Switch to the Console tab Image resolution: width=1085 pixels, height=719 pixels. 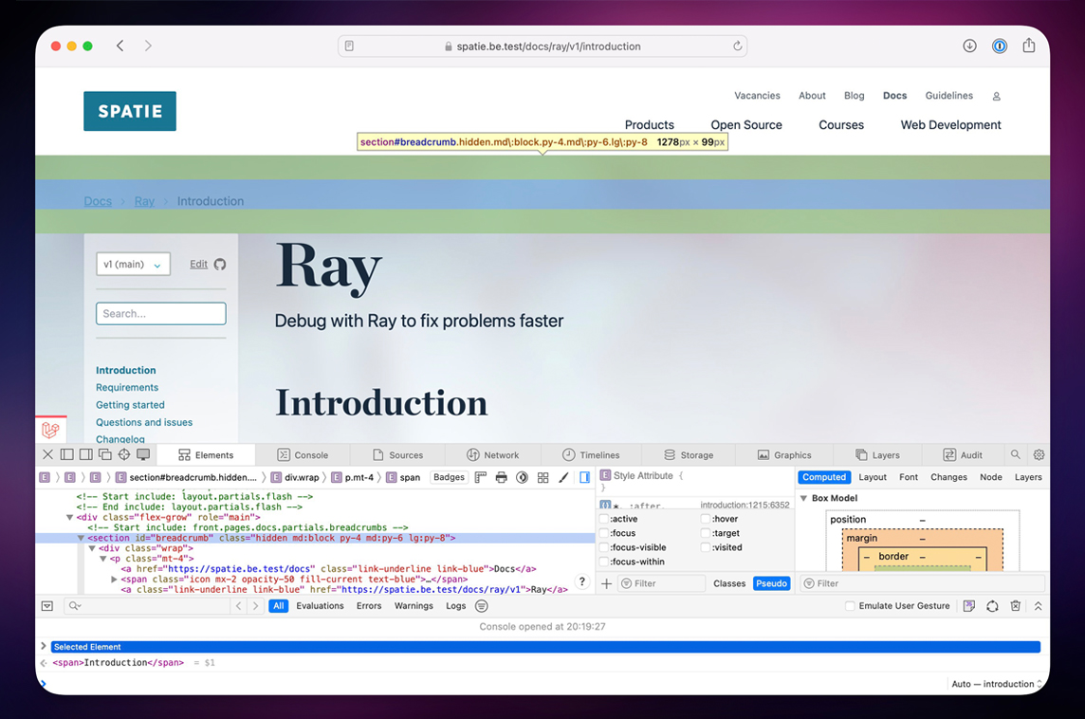tap(303, 455)
